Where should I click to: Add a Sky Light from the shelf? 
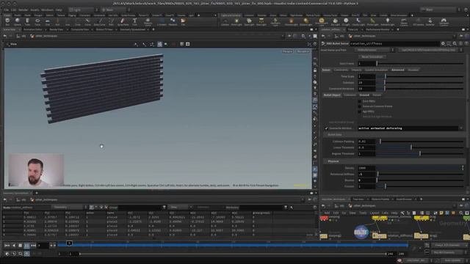(x=335, y=21)
